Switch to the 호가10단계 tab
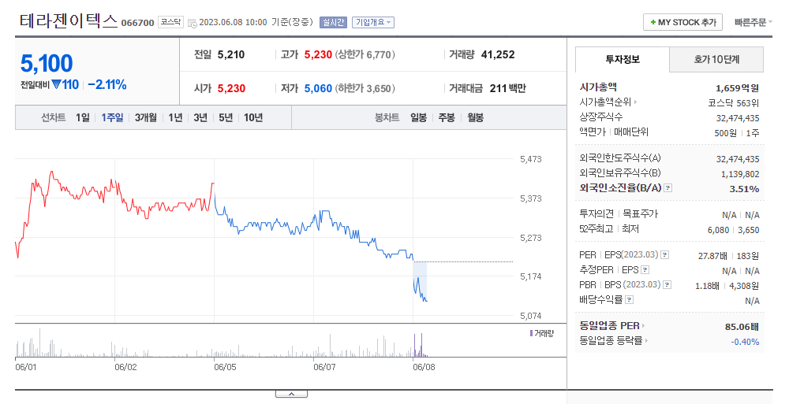 coord(716,59)
